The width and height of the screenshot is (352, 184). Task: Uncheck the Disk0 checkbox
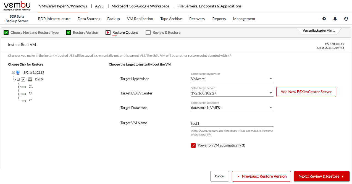[x=23, y=79]
